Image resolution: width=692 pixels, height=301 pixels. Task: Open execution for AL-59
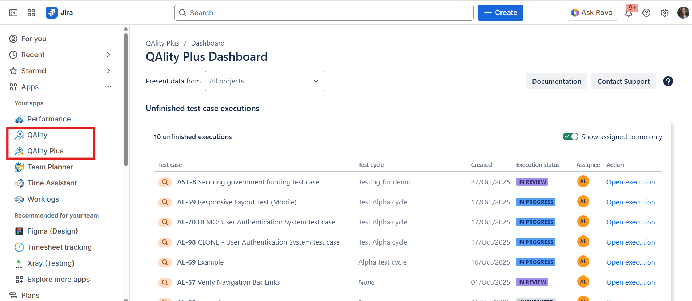[x=630, y=202]
